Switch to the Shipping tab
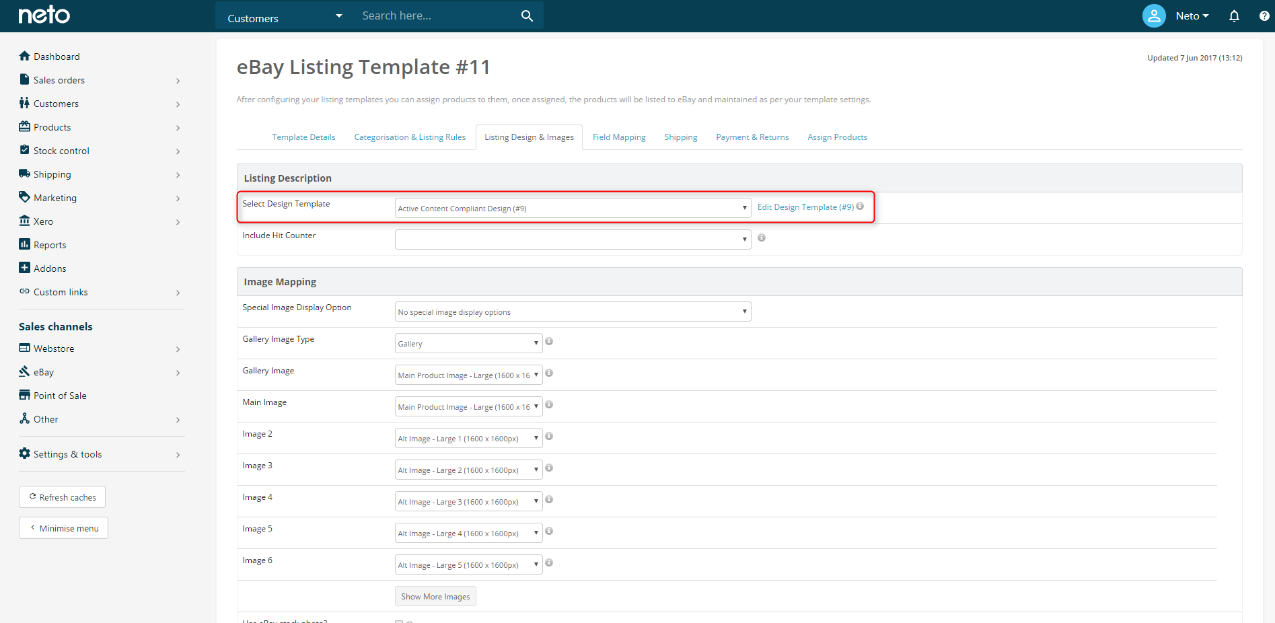 [x=680, y=137]
